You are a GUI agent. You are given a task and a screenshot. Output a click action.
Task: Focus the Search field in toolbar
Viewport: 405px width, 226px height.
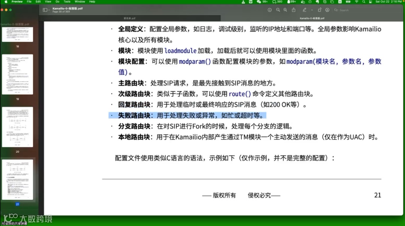click(367, 10)
